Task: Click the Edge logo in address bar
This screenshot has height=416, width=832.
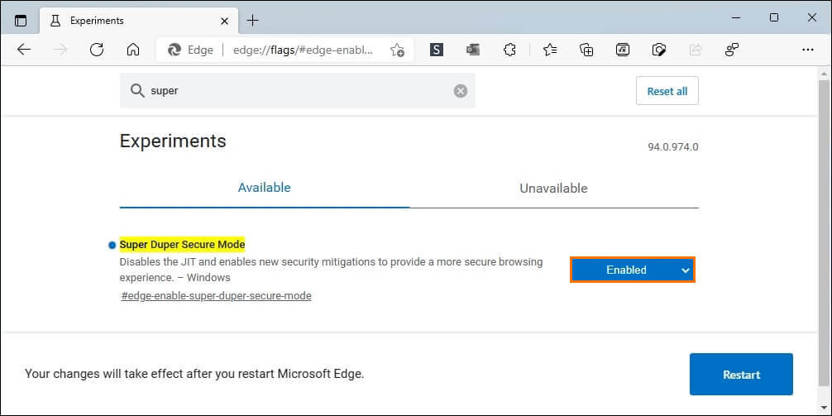Action: tap(174, 50)
